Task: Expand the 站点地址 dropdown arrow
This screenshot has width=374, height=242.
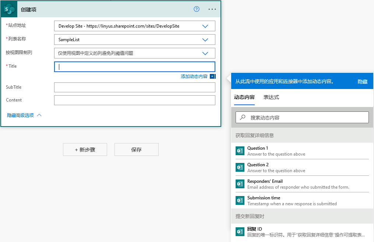Action: click(x=205, y=26)
